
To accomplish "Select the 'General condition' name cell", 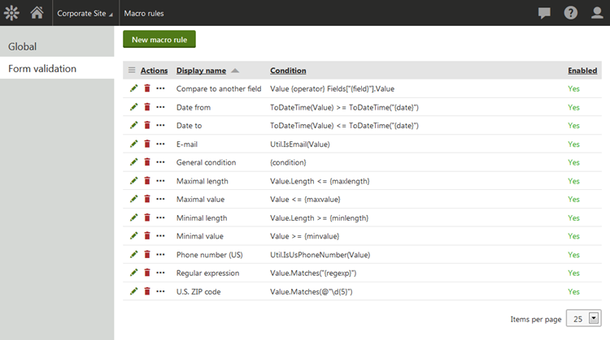I will click(206, 162).
